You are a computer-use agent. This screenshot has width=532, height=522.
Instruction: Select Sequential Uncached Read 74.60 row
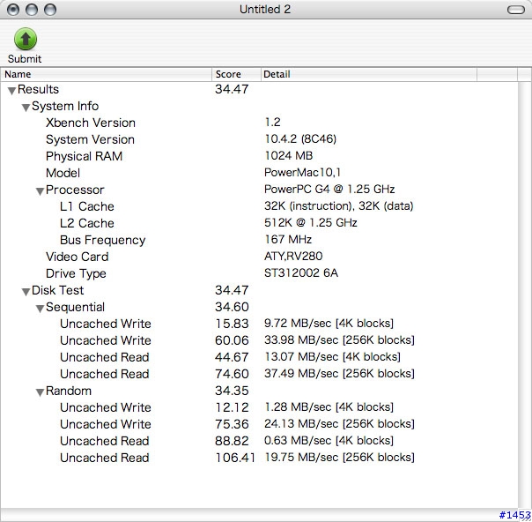click(x=259, y=374)
